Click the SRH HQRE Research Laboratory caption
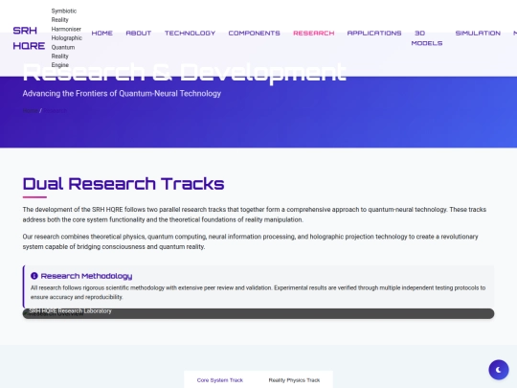The image size is (517, 388). point(70,310)
